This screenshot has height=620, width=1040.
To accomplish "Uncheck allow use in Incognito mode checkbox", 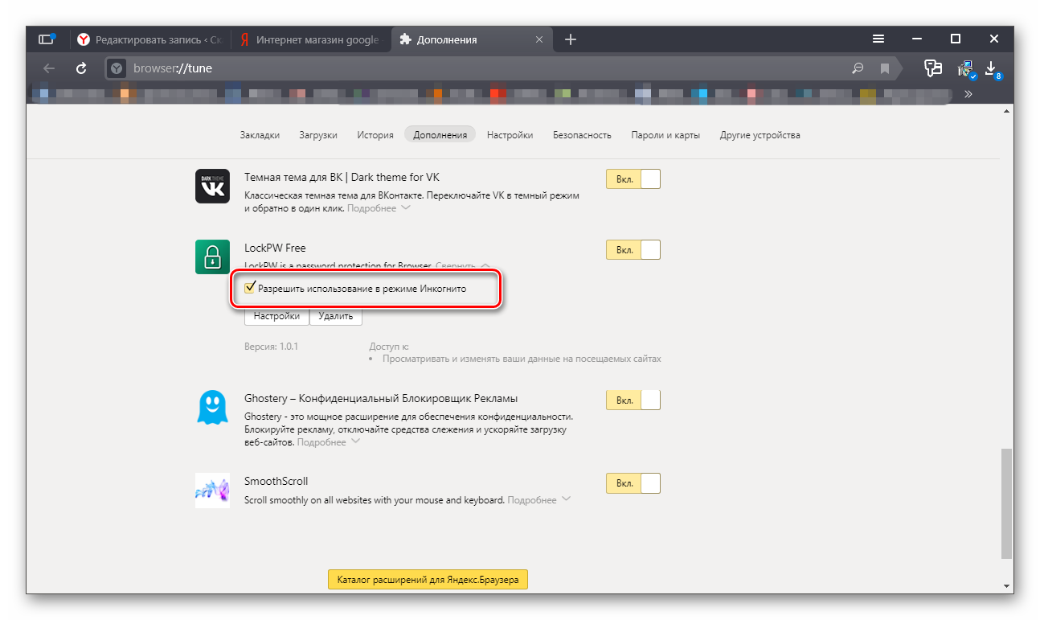I will (251, 287).
